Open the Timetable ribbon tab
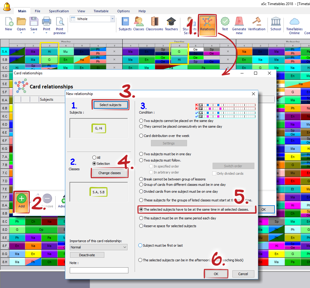Viewport: 310px width, 288px height. (x=101, y=11)
